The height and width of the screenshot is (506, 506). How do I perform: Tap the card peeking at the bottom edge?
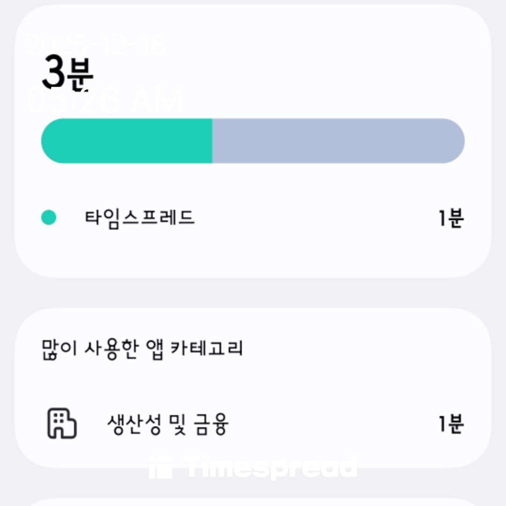253,501
